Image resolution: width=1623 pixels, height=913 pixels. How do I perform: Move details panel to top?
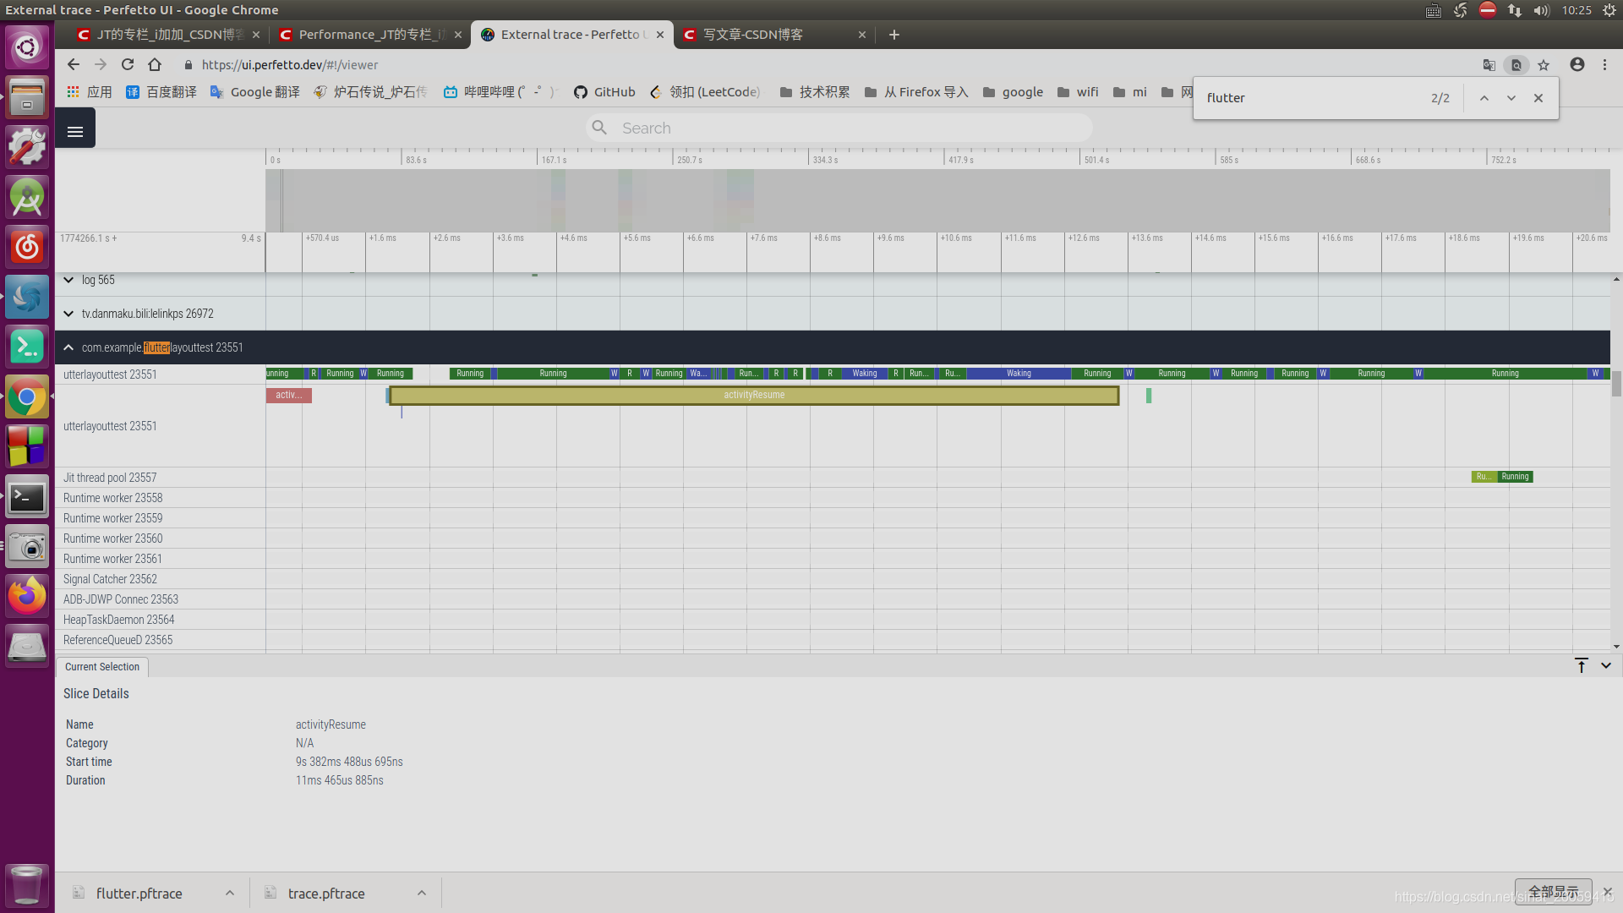(x=1582, y=666)
